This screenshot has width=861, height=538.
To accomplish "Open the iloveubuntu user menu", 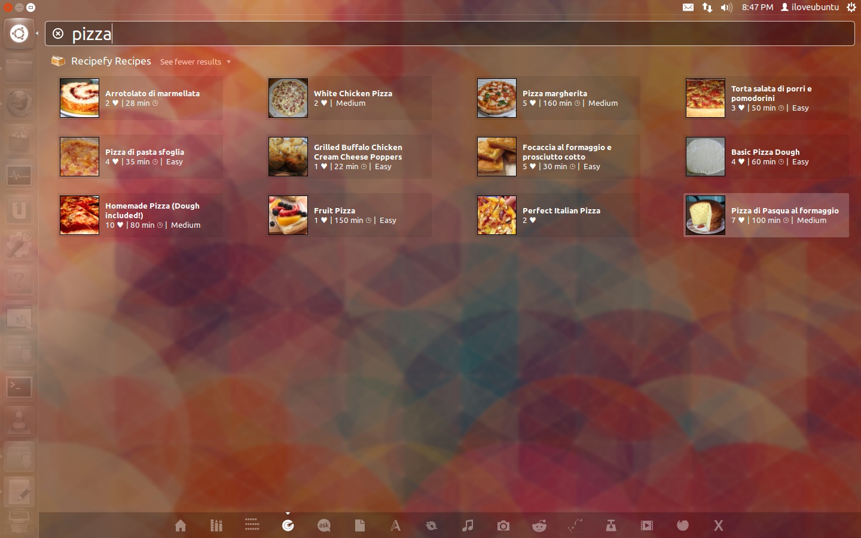I will point(810,7).
